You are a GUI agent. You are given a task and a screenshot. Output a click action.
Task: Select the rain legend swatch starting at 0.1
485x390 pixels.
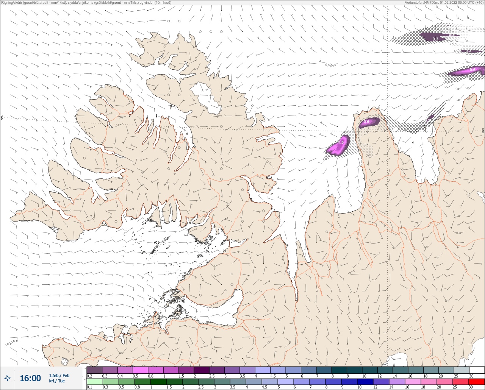(94, 382)
